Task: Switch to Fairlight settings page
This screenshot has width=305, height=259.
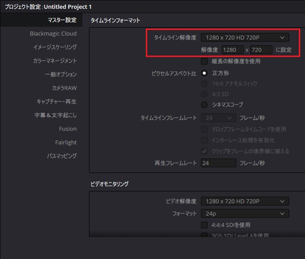Action: [66, 143]
